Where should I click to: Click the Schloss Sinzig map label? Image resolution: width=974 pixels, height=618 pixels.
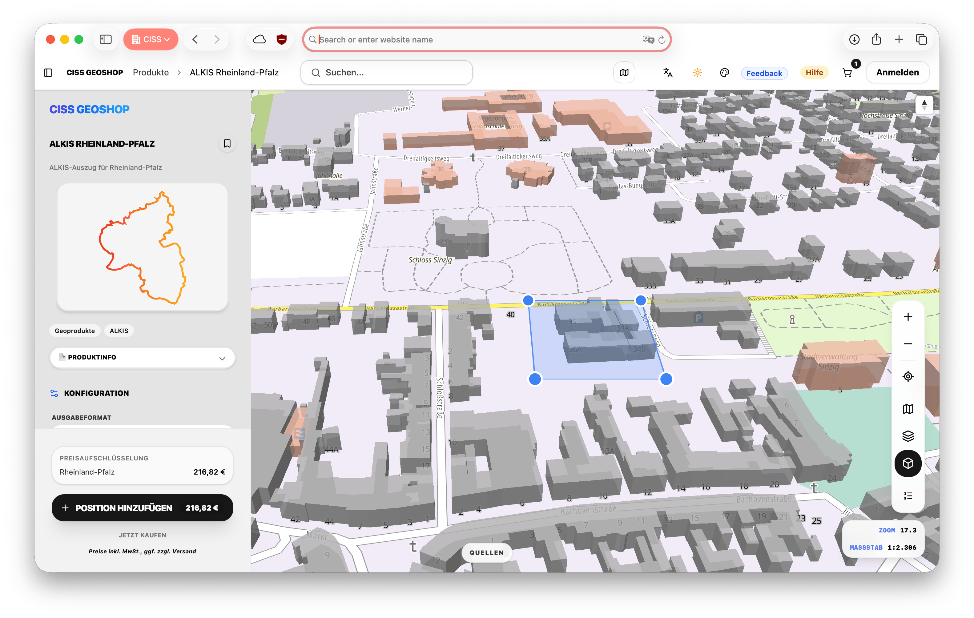tap(430, 260)
